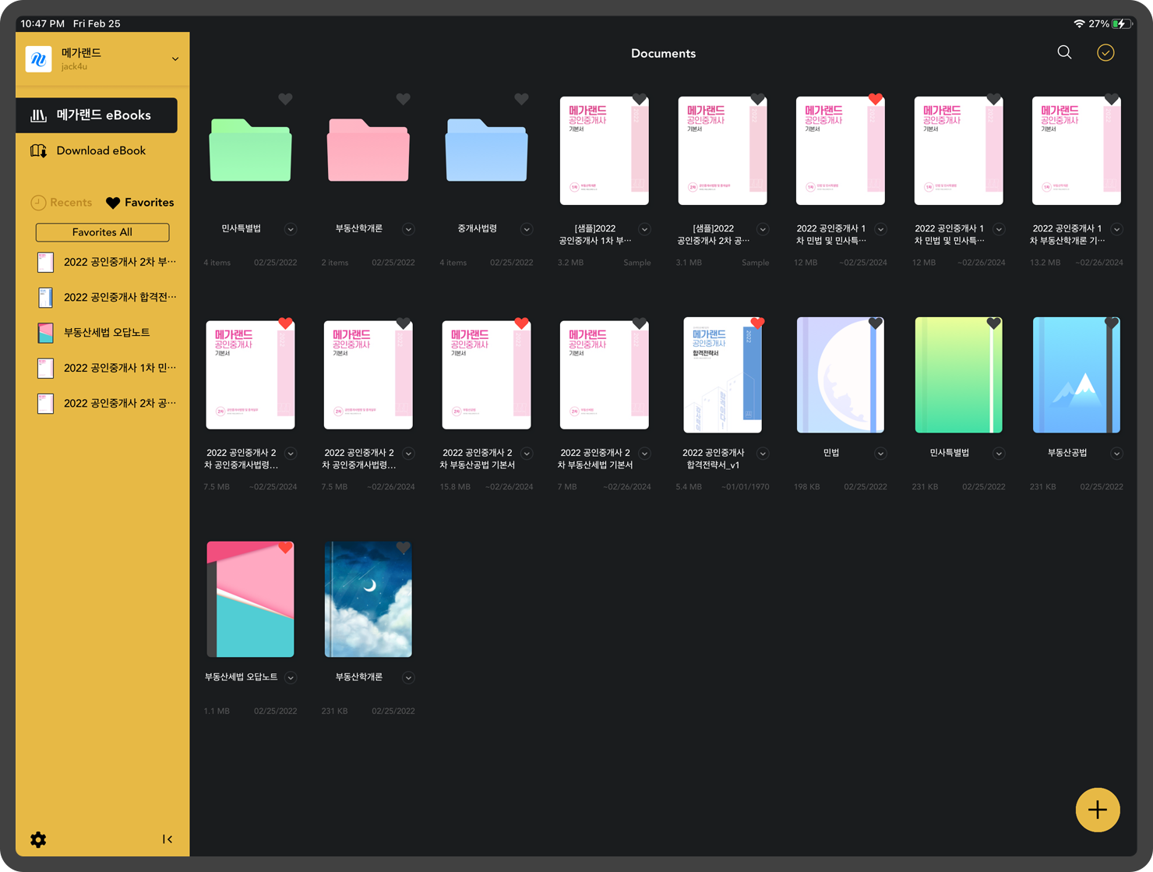Image resolution: width=1153 pixels, height=872 pixels.
Task: Open 부동산세법 오답노트 pink-teal cover
Action: (250, 599)
